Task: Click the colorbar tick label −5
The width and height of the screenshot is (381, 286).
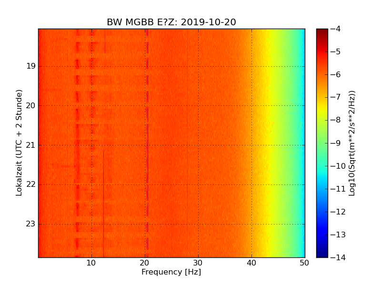Action: click(336, 51)
